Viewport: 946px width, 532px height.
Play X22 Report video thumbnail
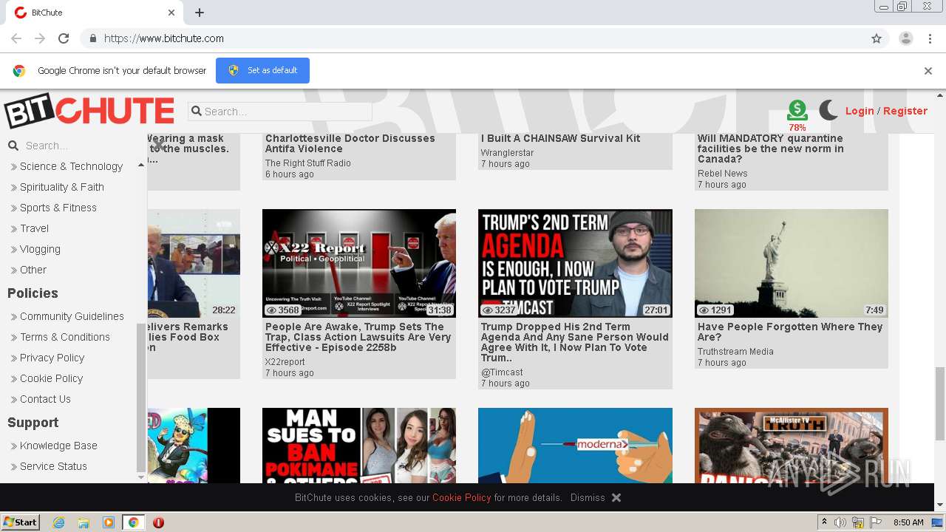tap(359, 263)
